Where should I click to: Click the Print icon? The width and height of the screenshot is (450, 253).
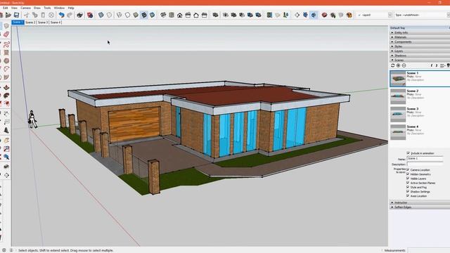[x=79, y=15]
